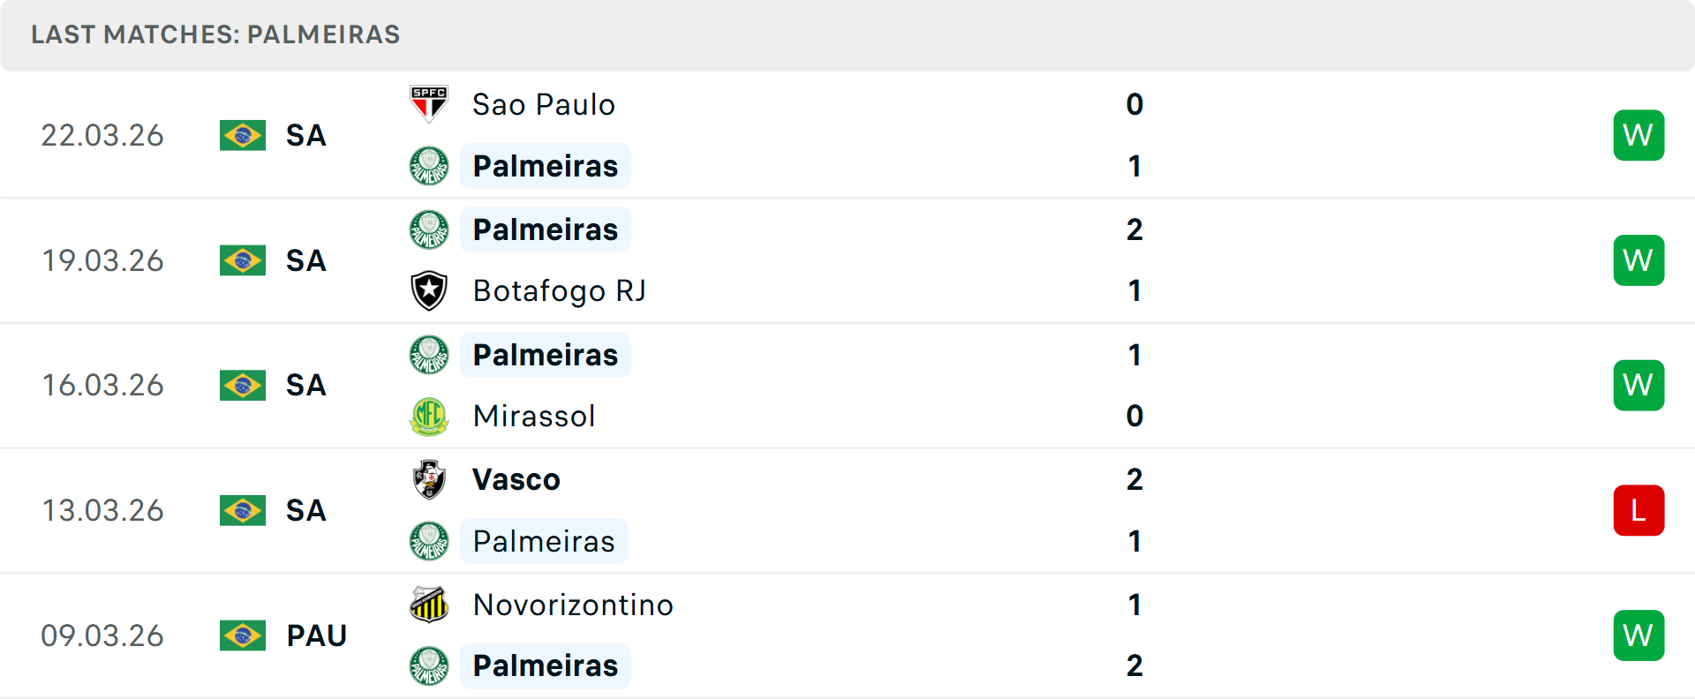Toggle the W badge for the Mirassol game
Viewport: 1695px width, 699px height.
tap(1638, 385)
